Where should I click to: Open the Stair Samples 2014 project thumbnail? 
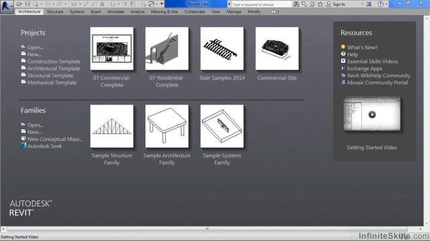[x=222, y=48]
